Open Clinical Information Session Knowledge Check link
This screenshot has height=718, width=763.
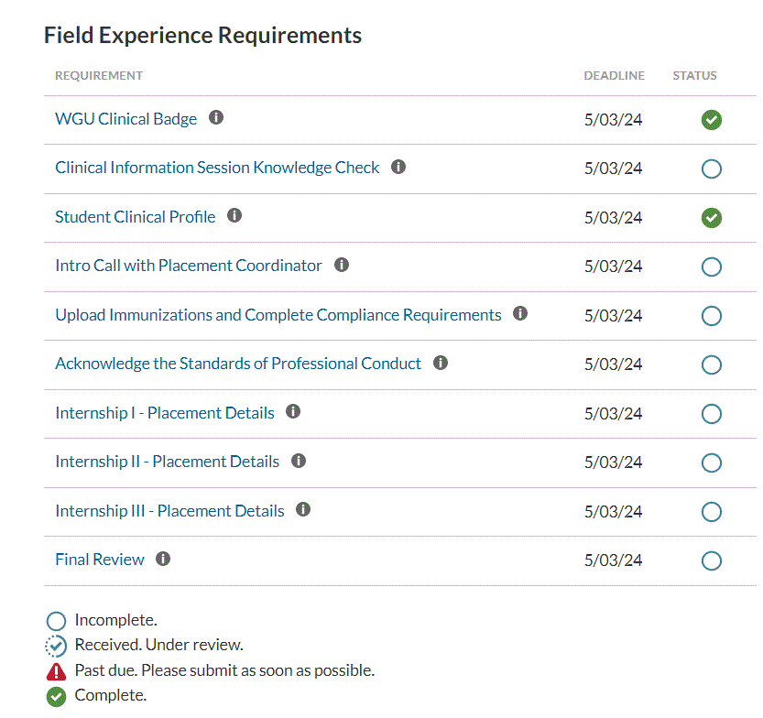tap(217, 168)
